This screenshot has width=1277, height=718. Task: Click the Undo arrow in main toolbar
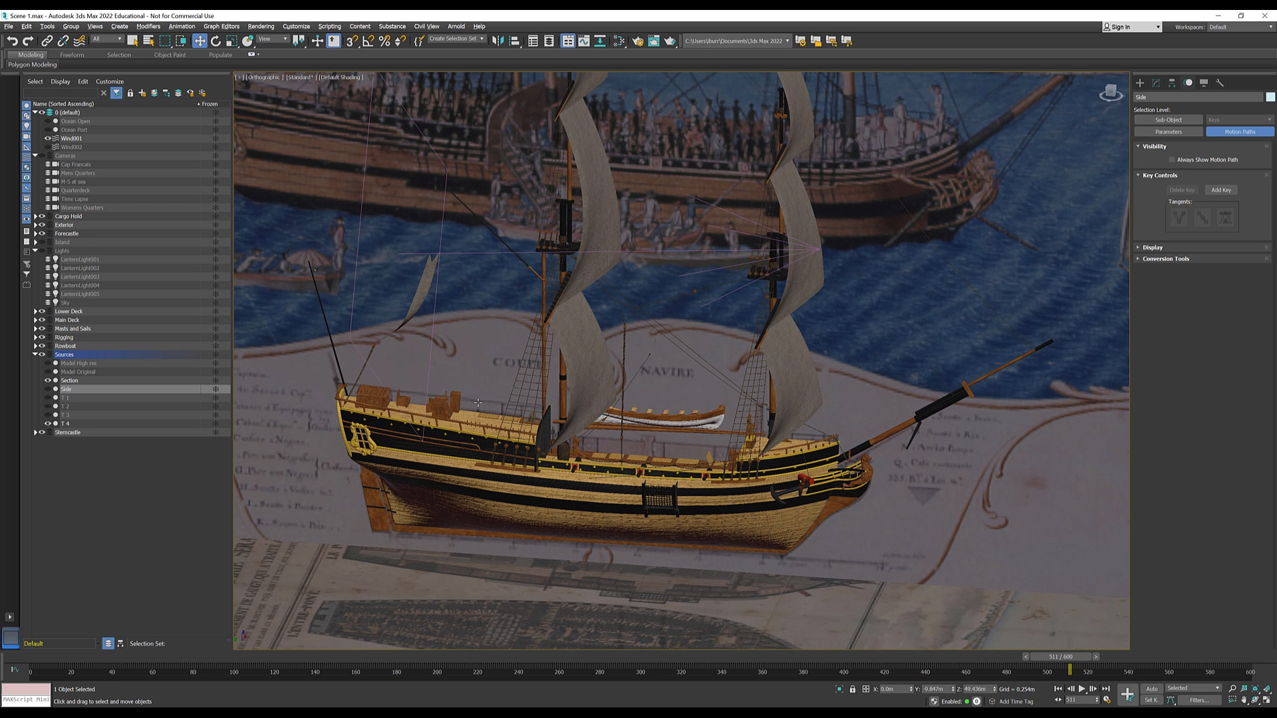click(12, 41)
